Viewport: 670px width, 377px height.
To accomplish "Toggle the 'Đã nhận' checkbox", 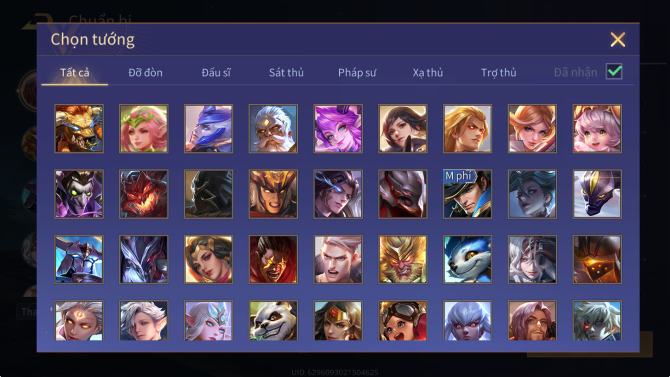I will (614, 71).
